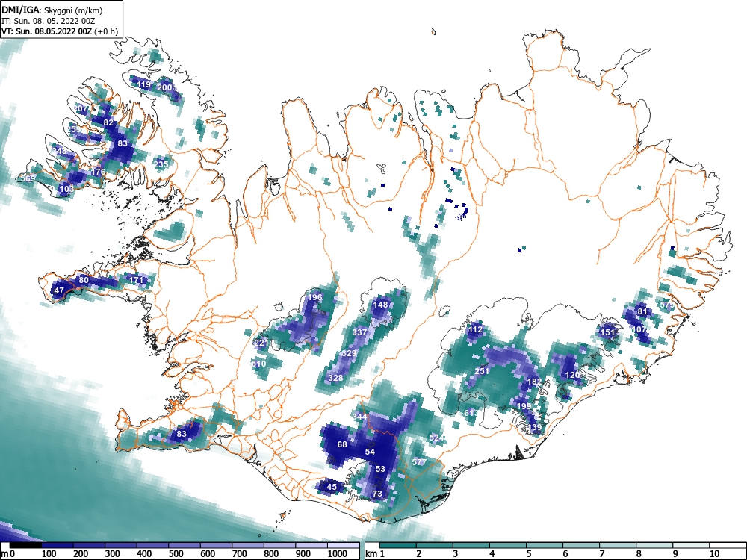Click the dark blue 100–200 m legend swatch

(x=58, y=545)
